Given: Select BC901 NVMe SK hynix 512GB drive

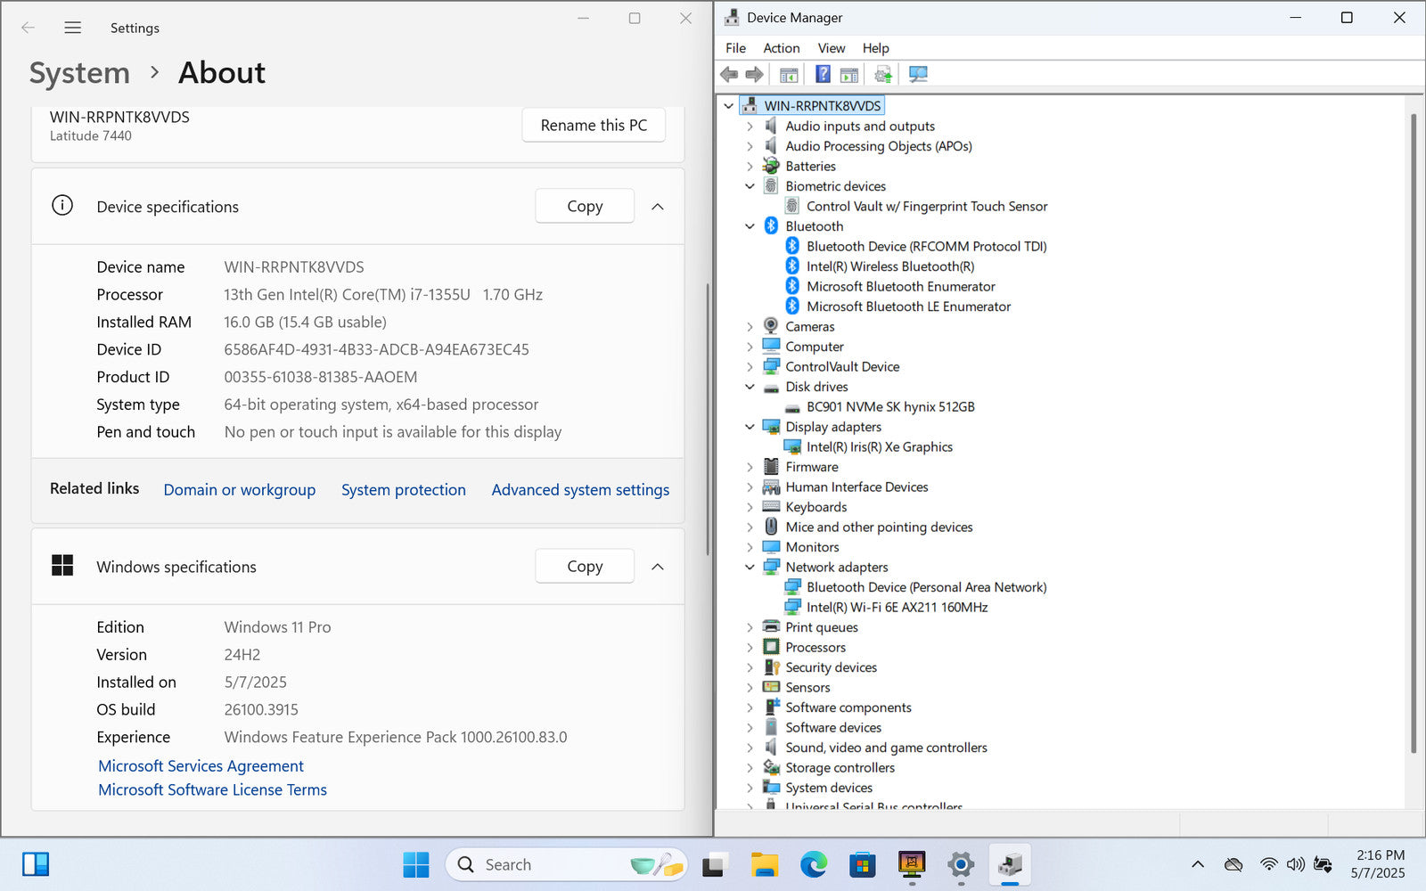Looking at the screenshot, I should point(890,406).
